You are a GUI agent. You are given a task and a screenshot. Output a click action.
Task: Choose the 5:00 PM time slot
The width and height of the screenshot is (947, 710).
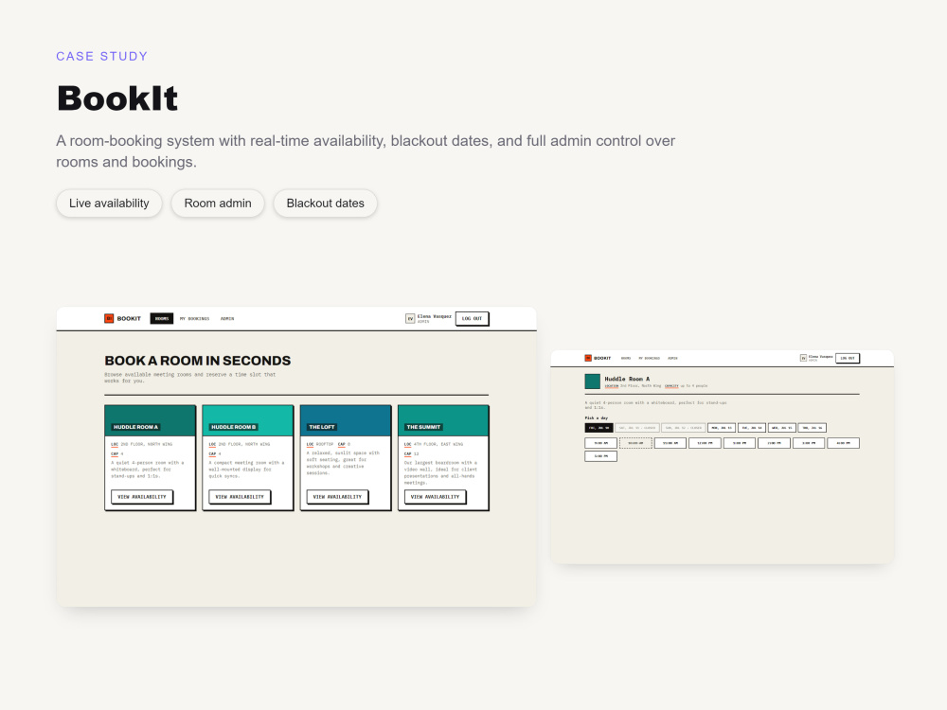pyautogui.click(x=601, y=456)
